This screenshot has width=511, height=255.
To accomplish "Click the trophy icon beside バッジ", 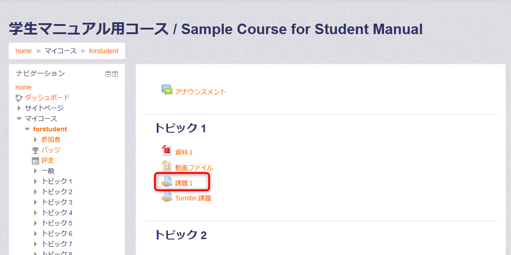I will click(x=35, y=150).
